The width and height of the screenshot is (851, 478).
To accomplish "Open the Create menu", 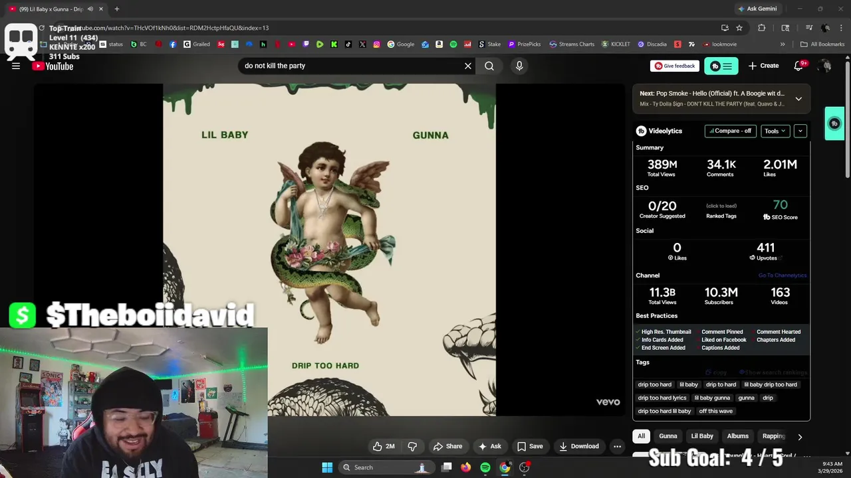I will (x=763, y=66).
